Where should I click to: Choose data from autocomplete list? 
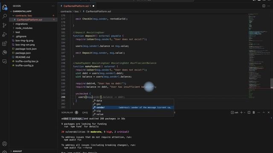coord(133,101)
